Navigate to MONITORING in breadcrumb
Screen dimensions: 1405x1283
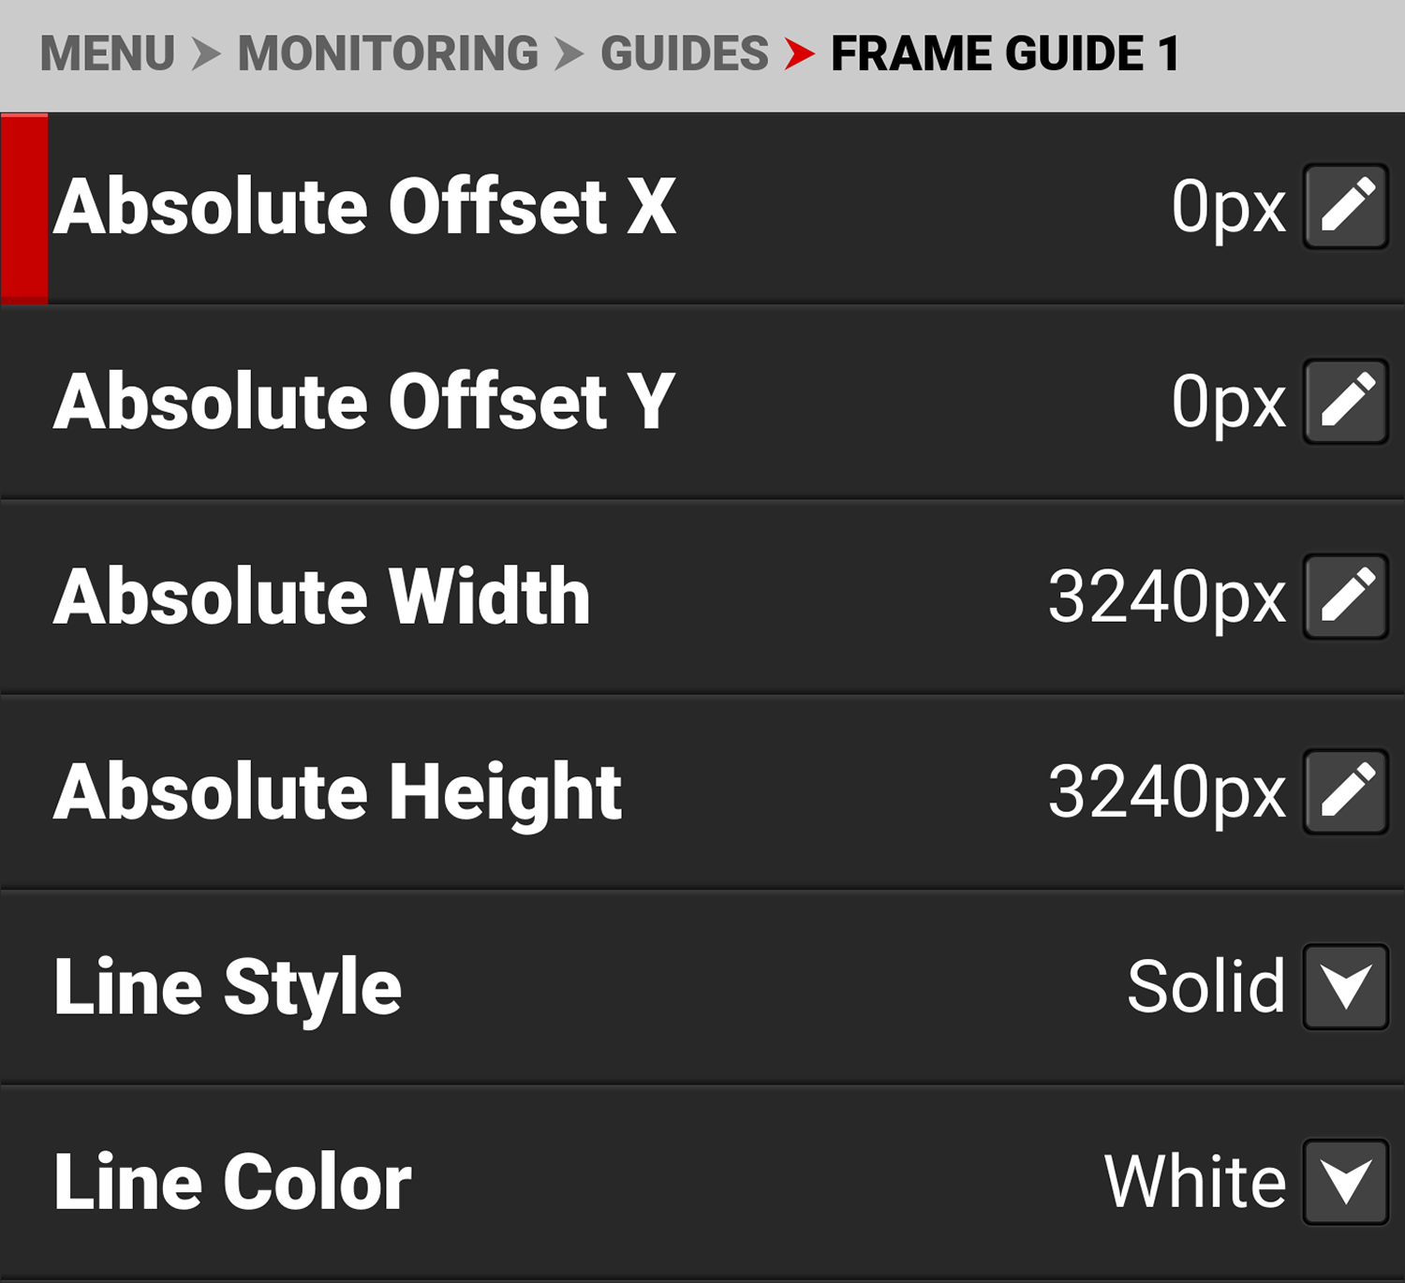(388, 53)
